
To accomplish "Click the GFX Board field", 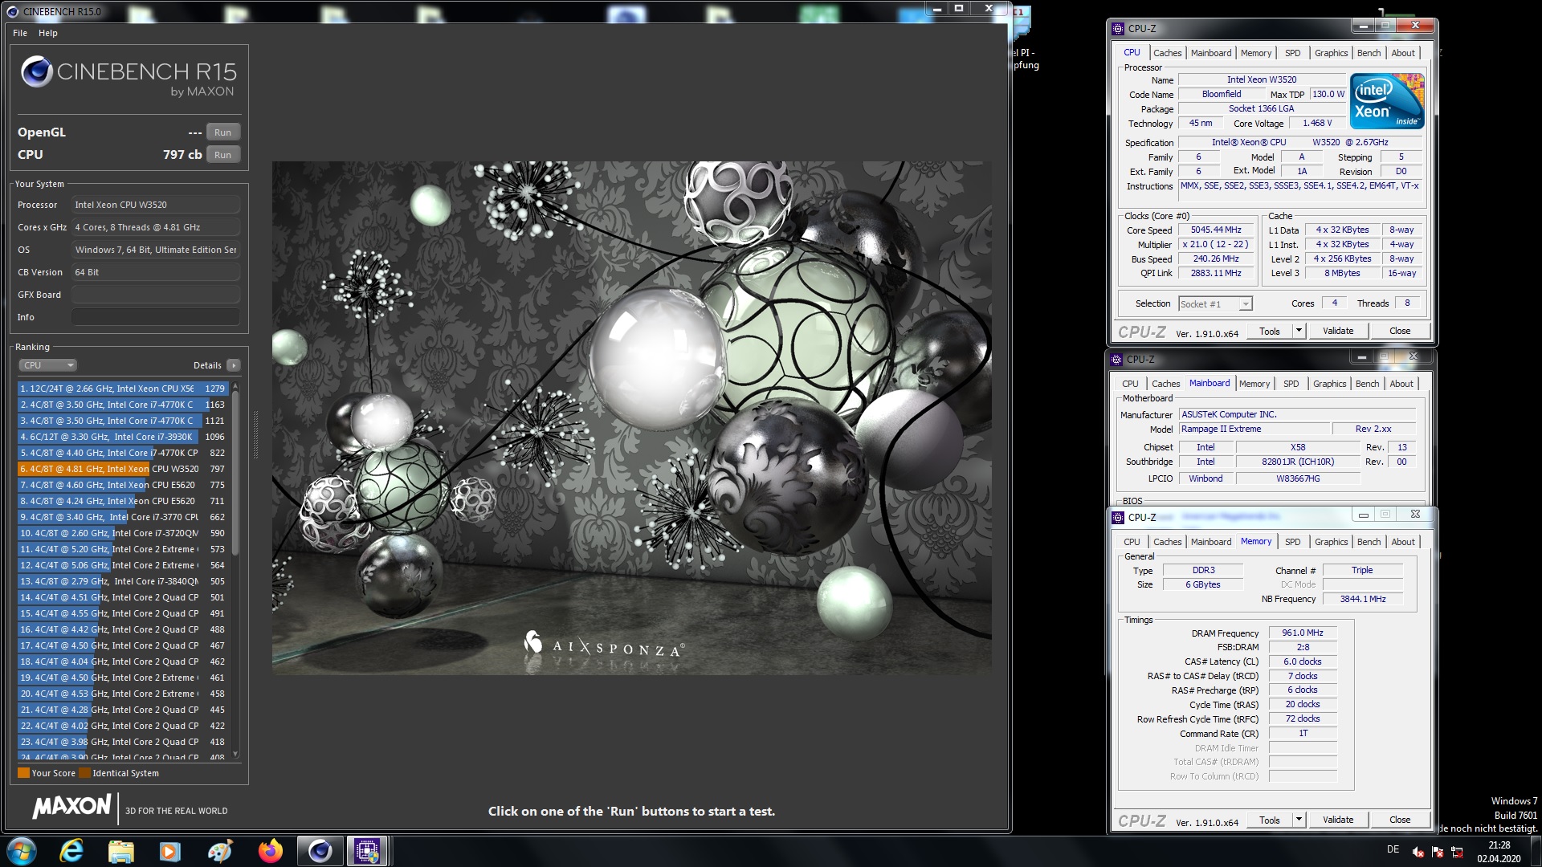I will 156,295.
